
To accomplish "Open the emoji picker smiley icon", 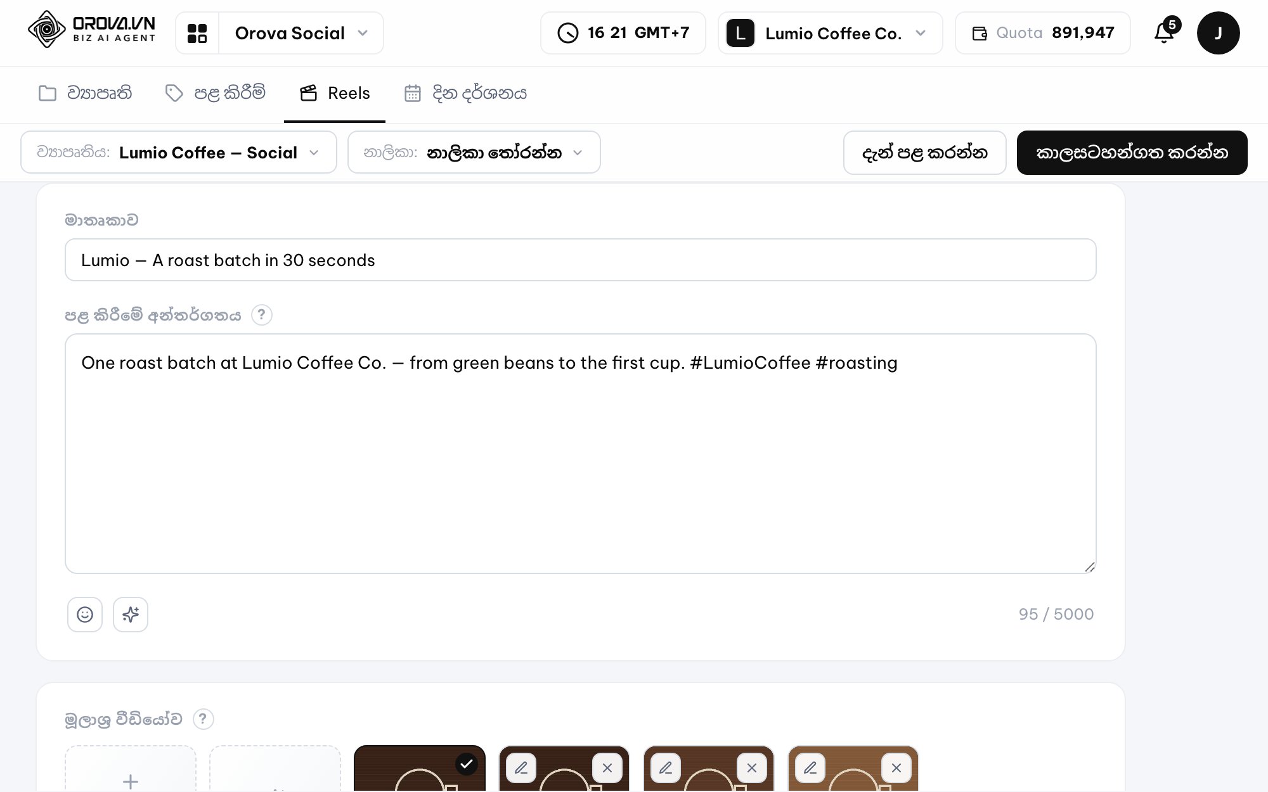I will [x=85, y=615].
